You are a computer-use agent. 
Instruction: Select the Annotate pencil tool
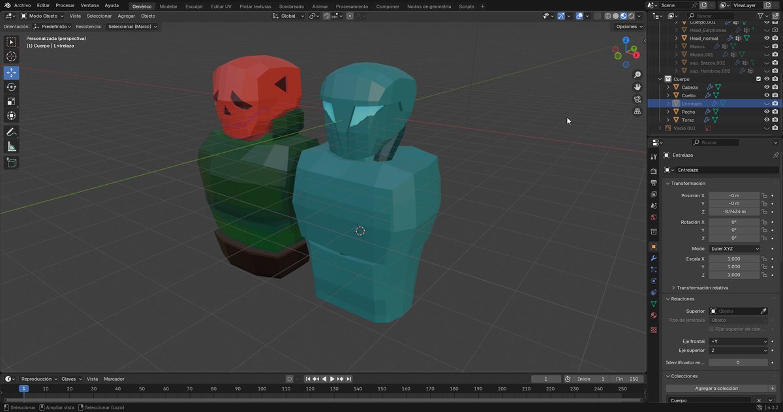pyautogui.click(x=12, y=132)
